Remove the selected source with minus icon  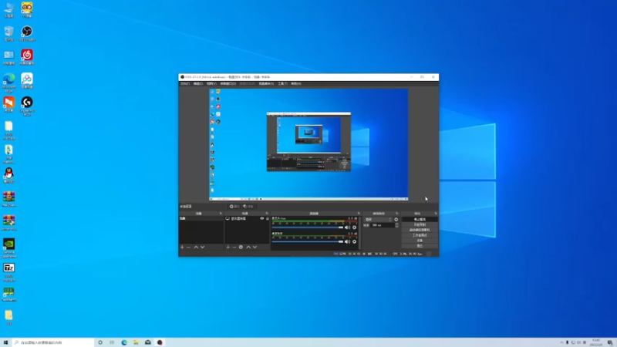click(234, 247)
